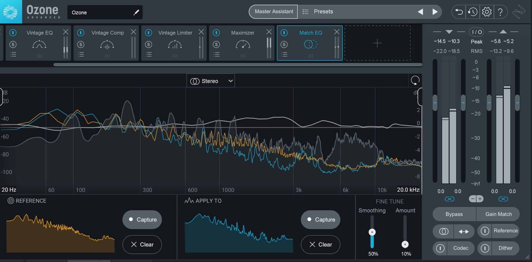Solo the Vintage Comp module
Image resolution: width=532 pixels, height=262 pixels.
click(x=81, y=44)
